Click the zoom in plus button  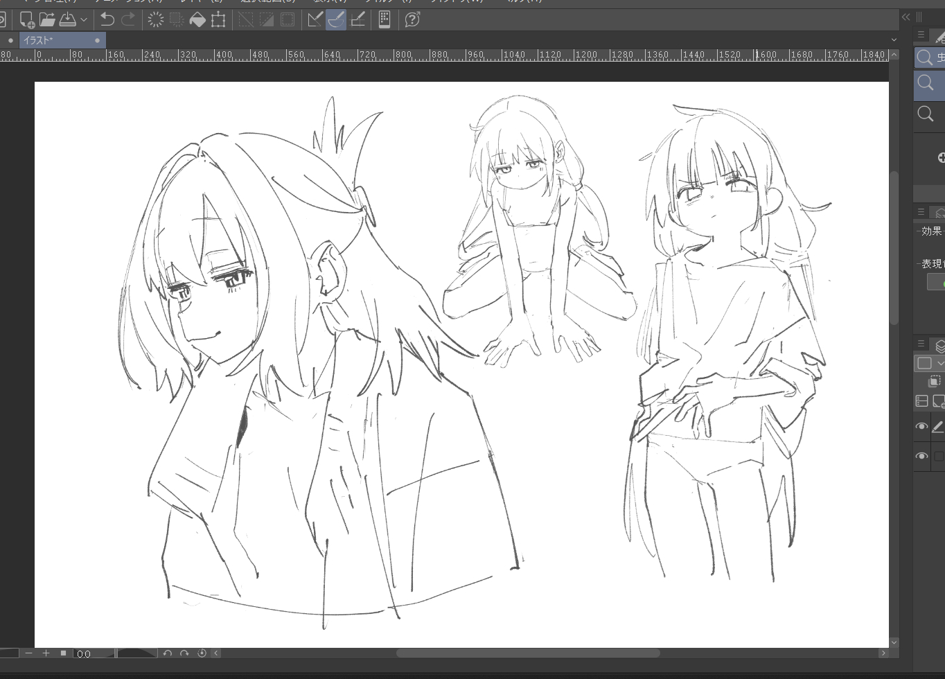tap(46, 653)
